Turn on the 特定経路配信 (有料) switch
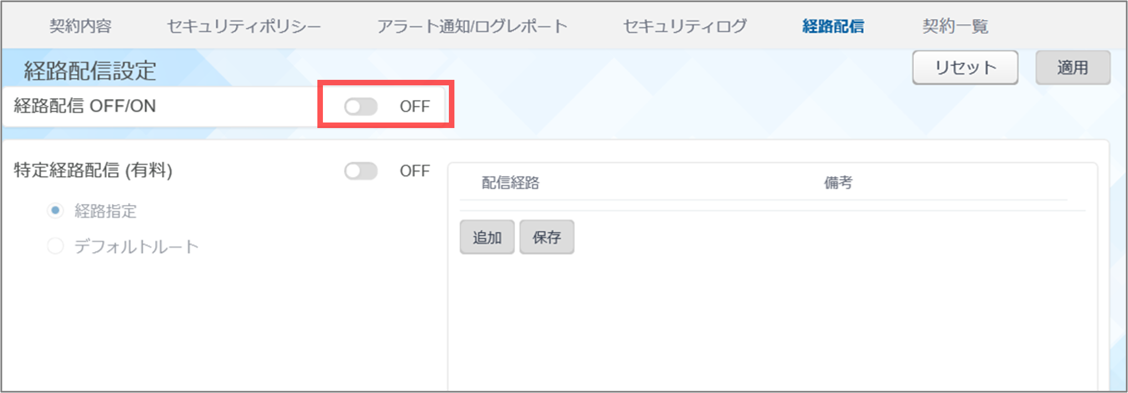 361,171
